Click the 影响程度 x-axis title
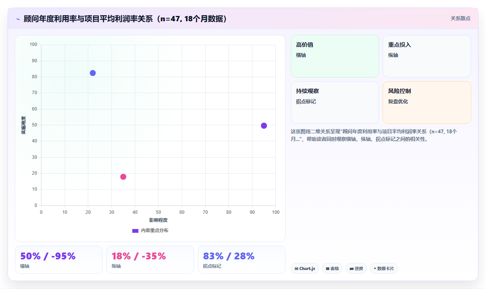This screenshot has width=486, height=289. click(x=158, y=220)
